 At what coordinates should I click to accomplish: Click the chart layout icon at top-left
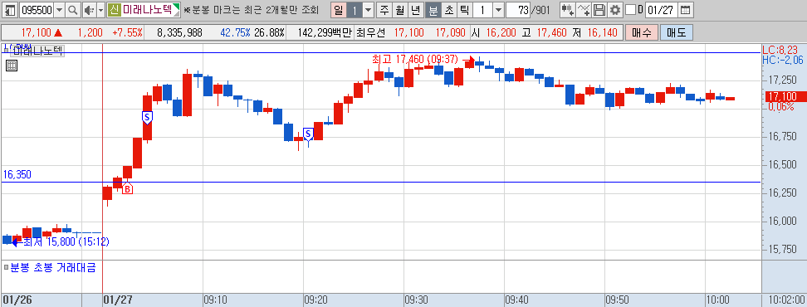[x=10, y=10]
